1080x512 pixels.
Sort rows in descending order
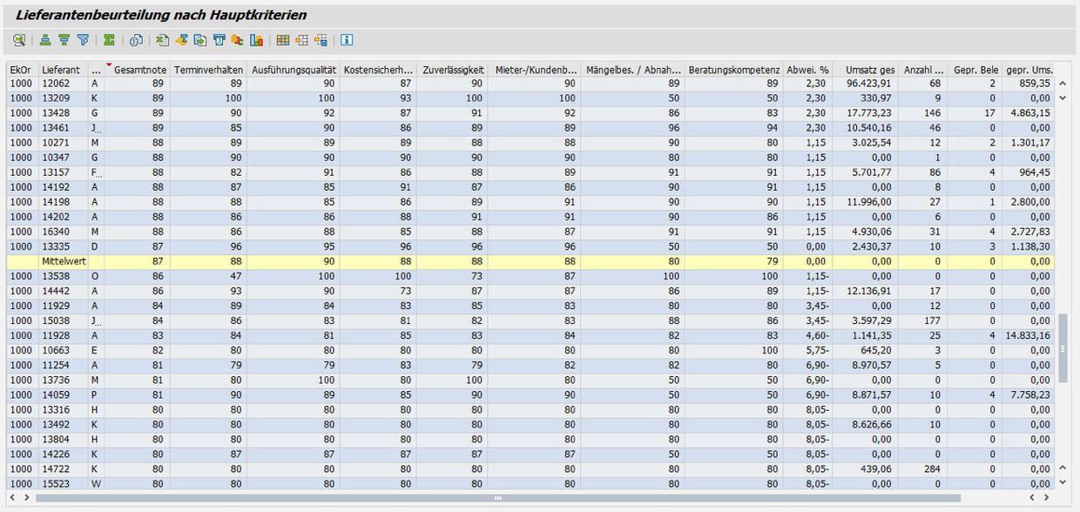coord(64,40)
